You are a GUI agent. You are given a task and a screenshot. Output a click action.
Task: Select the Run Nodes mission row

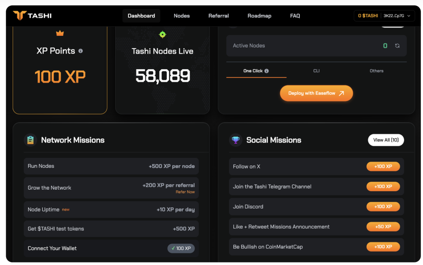(111, 166)
